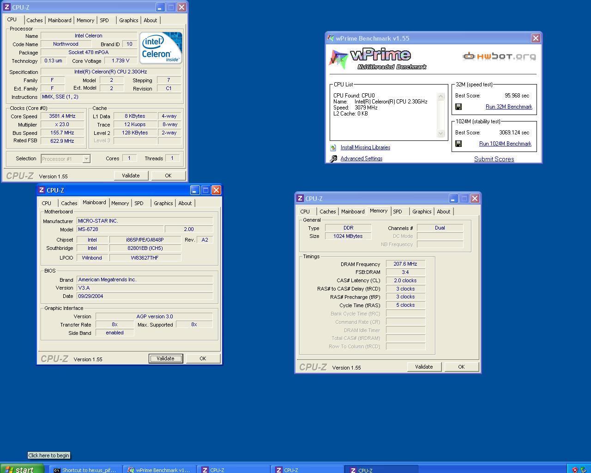This screenshot has width=591, height=473.
Task: Open the Advanced Settings link in wPrime
Action: click(x=362, y=158)
